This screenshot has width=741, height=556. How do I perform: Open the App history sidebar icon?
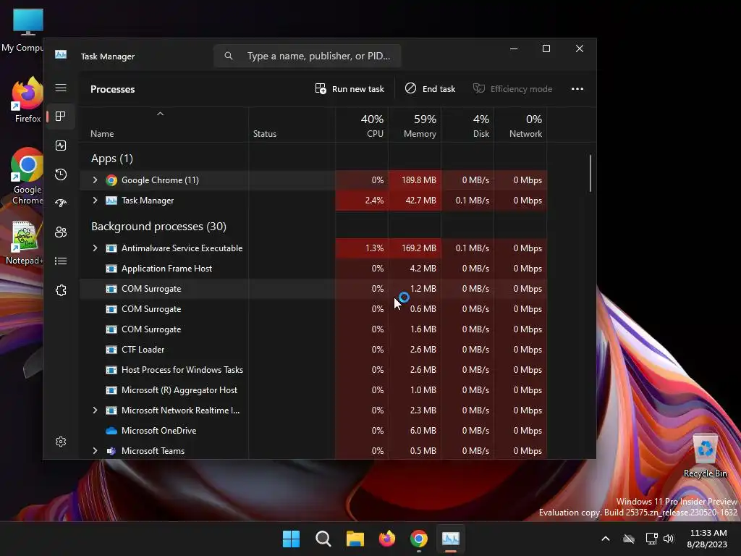61,174
